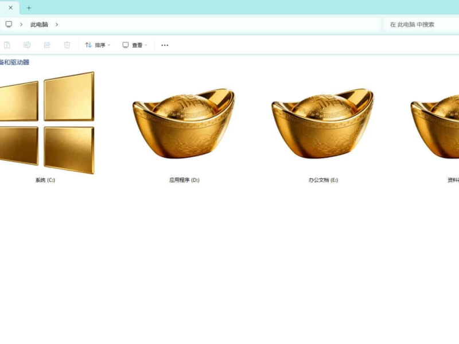Screen dimensions: 459x344
Task: Select the gold ingot icon of 应用程序 (D:)
Action: coord(184,123)
